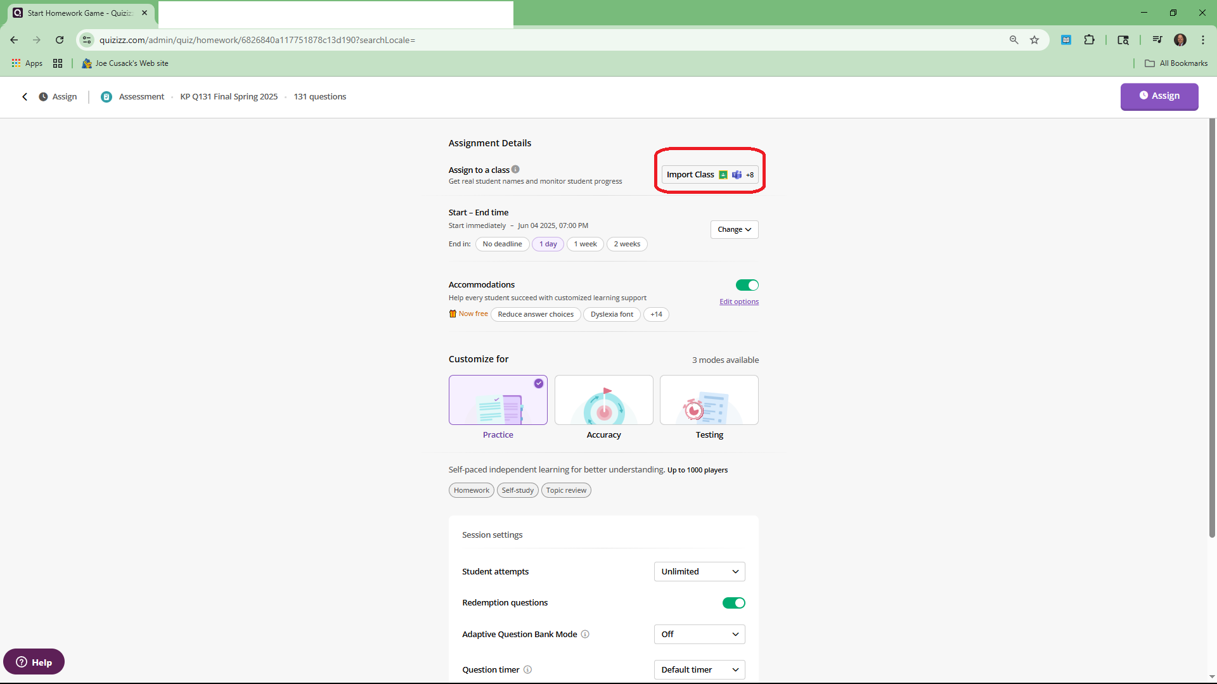Open the browser Extensions puzzle icon
This screenshot has height=684, width=1217.
coord(1089,40)
